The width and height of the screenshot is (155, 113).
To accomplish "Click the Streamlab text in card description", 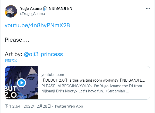I will (116, 91).
